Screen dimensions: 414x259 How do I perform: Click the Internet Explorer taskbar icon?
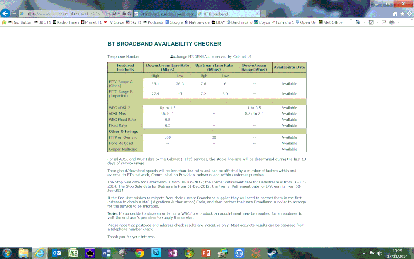(39, 253)
